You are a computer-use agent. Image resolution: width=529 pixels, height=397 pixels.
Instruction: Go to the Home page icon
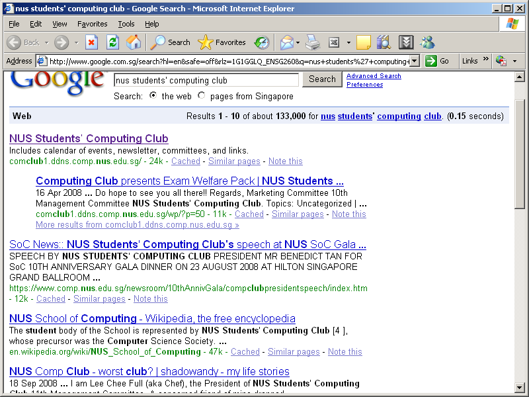[x=134, y=42]
